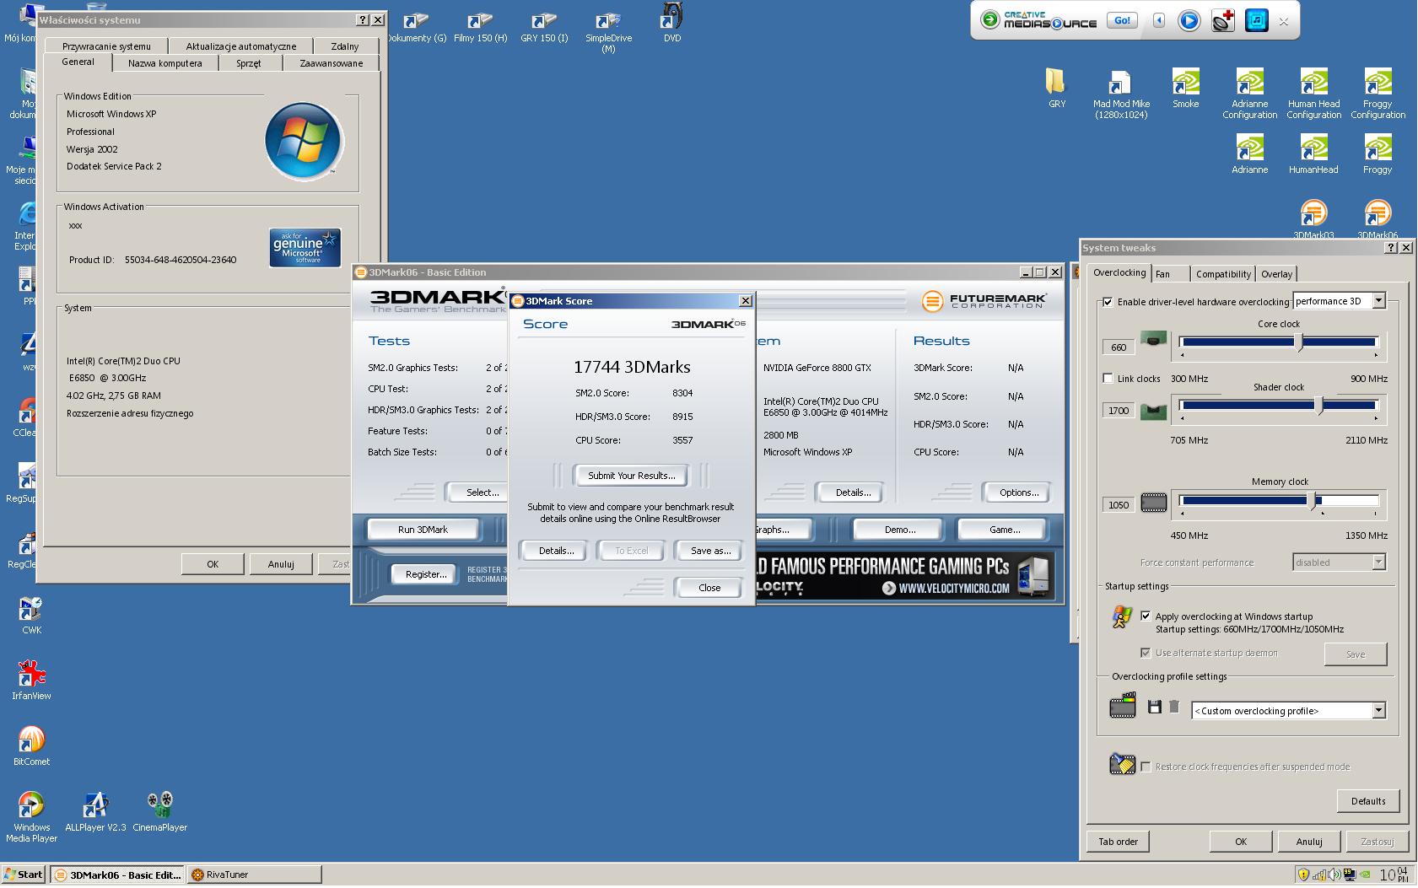Toggle Enable driver-level hardware overclocking checkbox
This screenshot has height=888, width=1418.
click(x=1108, y=302)
